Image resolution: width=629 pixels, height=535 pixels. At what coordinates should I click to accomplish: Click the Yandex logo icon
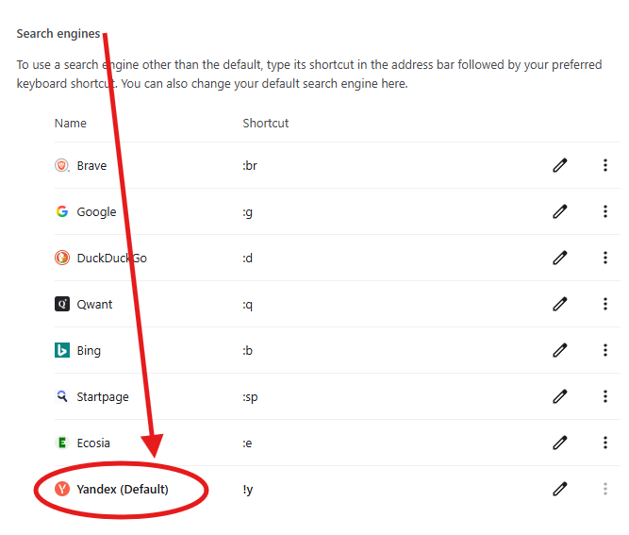62,489
